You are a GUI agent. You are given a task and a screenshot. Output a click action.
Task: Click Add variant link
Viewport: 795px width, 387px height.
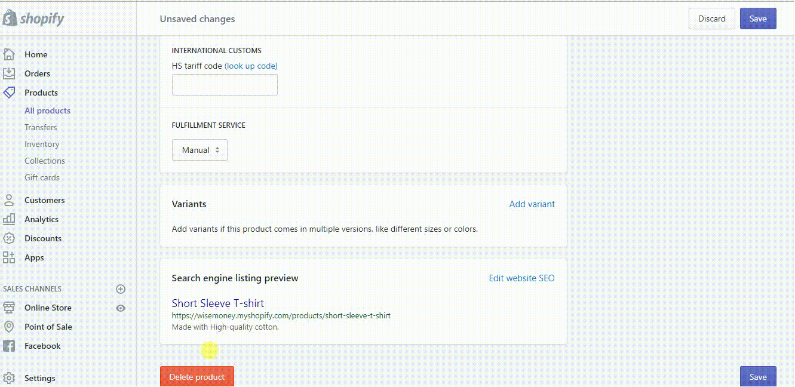532,204
